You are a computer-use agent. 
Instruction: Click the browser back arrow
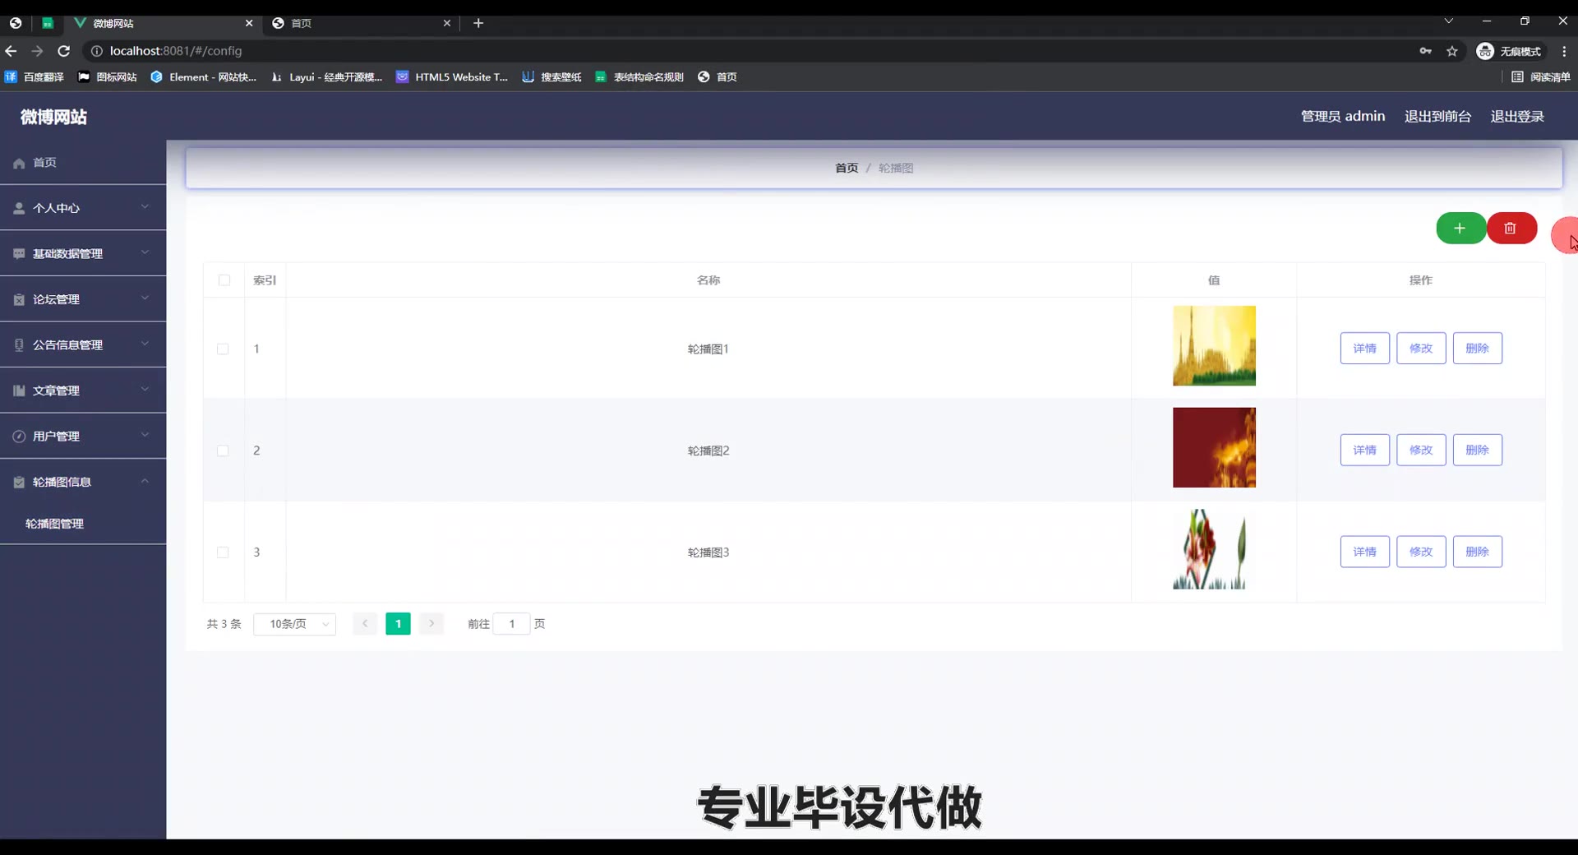pos(11,51)
